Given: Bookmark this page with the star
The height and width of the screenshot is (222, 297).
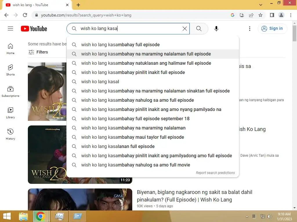Looking at the screenshot, I should tap(260, 15).
